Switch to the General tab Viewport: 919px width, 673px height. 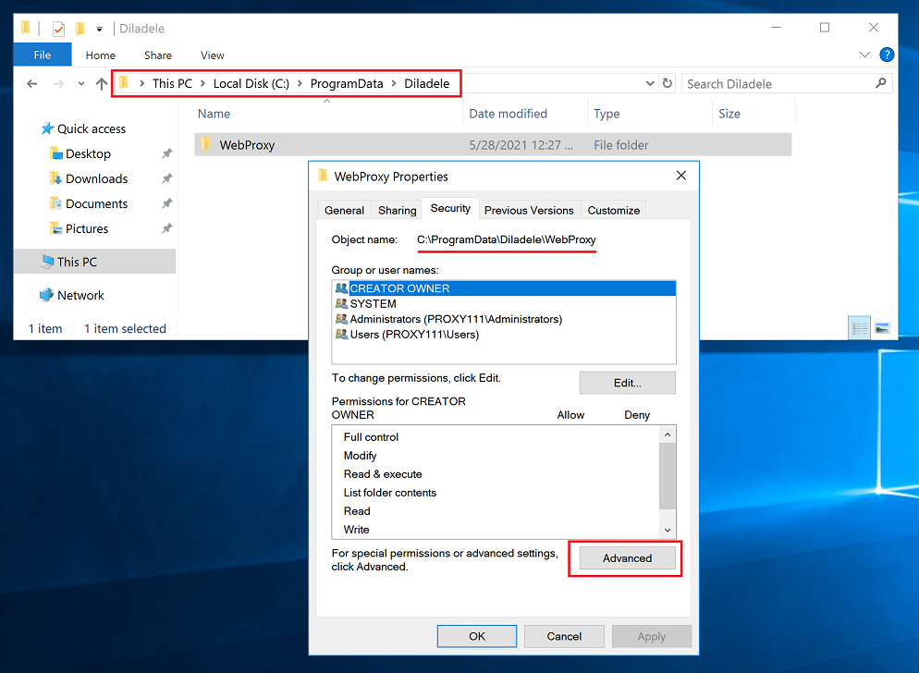344,210
